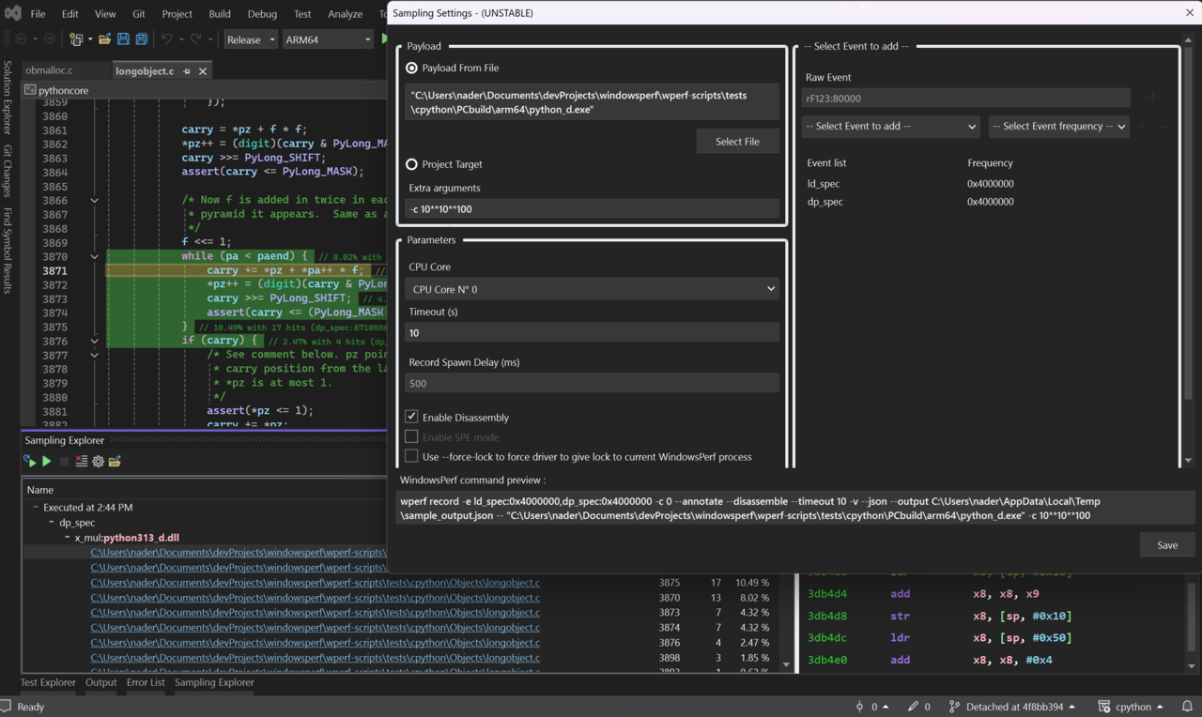The height and width of the screenshot is (717, 1202).
Task: Click the Open File toolbar icon
Action: [103, 39]
